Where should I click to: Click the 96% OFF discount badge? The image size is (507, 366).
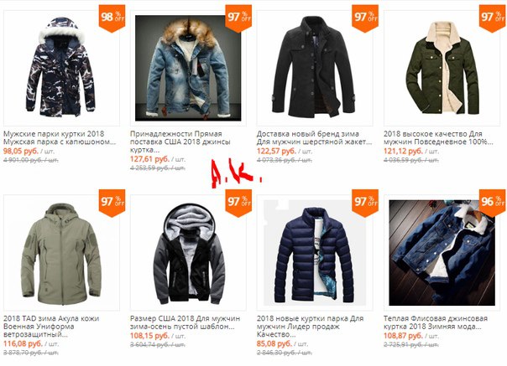pos(493,203)
